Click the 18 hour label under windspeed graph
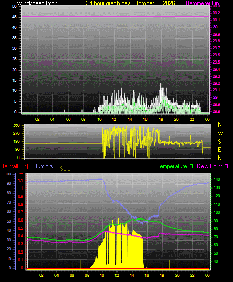The image size is (233, 282). tap(161, 119)
